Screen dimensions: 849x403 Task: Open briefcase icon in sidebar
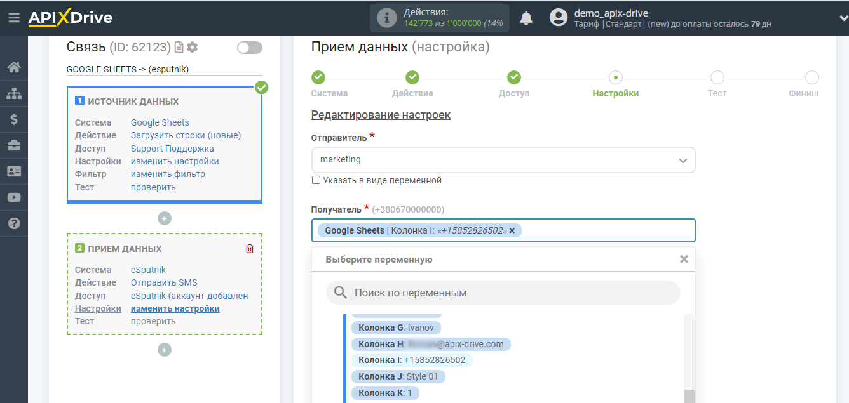pos(14,145)
